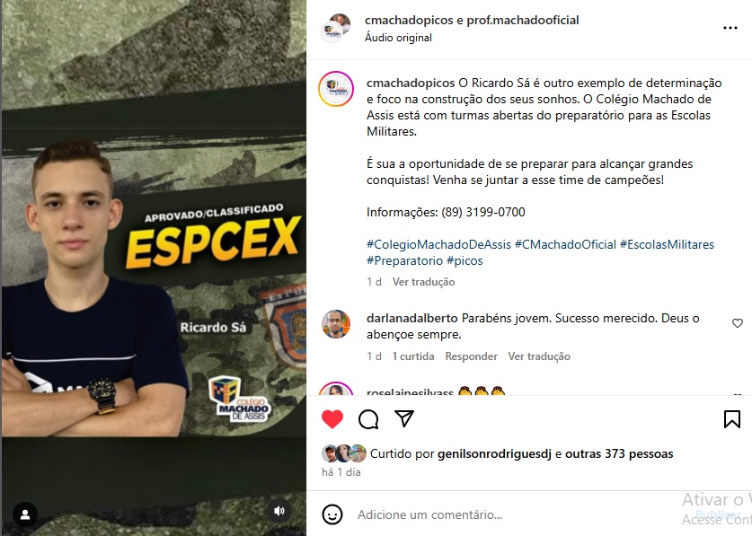Open the comment speech bubble icon
Screen dimensions: 752x536
pyautogui.click(x=368, y=419)
